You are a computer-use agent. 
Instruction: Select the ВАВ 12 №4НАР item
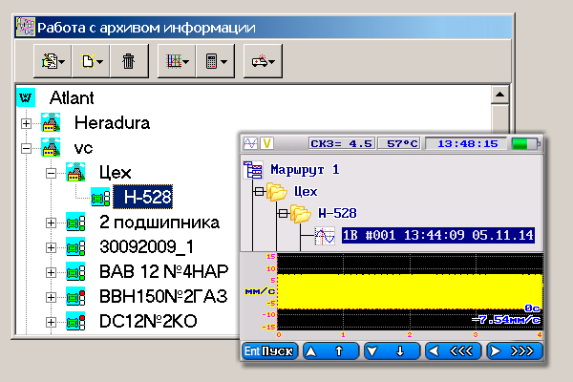click(163, 271)
